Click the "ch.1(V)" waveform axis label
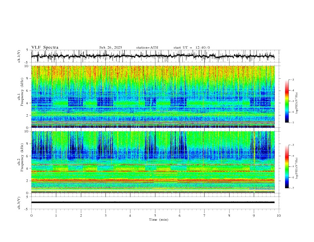 (19, 56)
